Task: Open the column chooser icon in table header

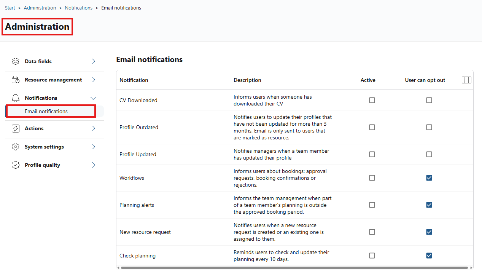Action: pos(466,80)
